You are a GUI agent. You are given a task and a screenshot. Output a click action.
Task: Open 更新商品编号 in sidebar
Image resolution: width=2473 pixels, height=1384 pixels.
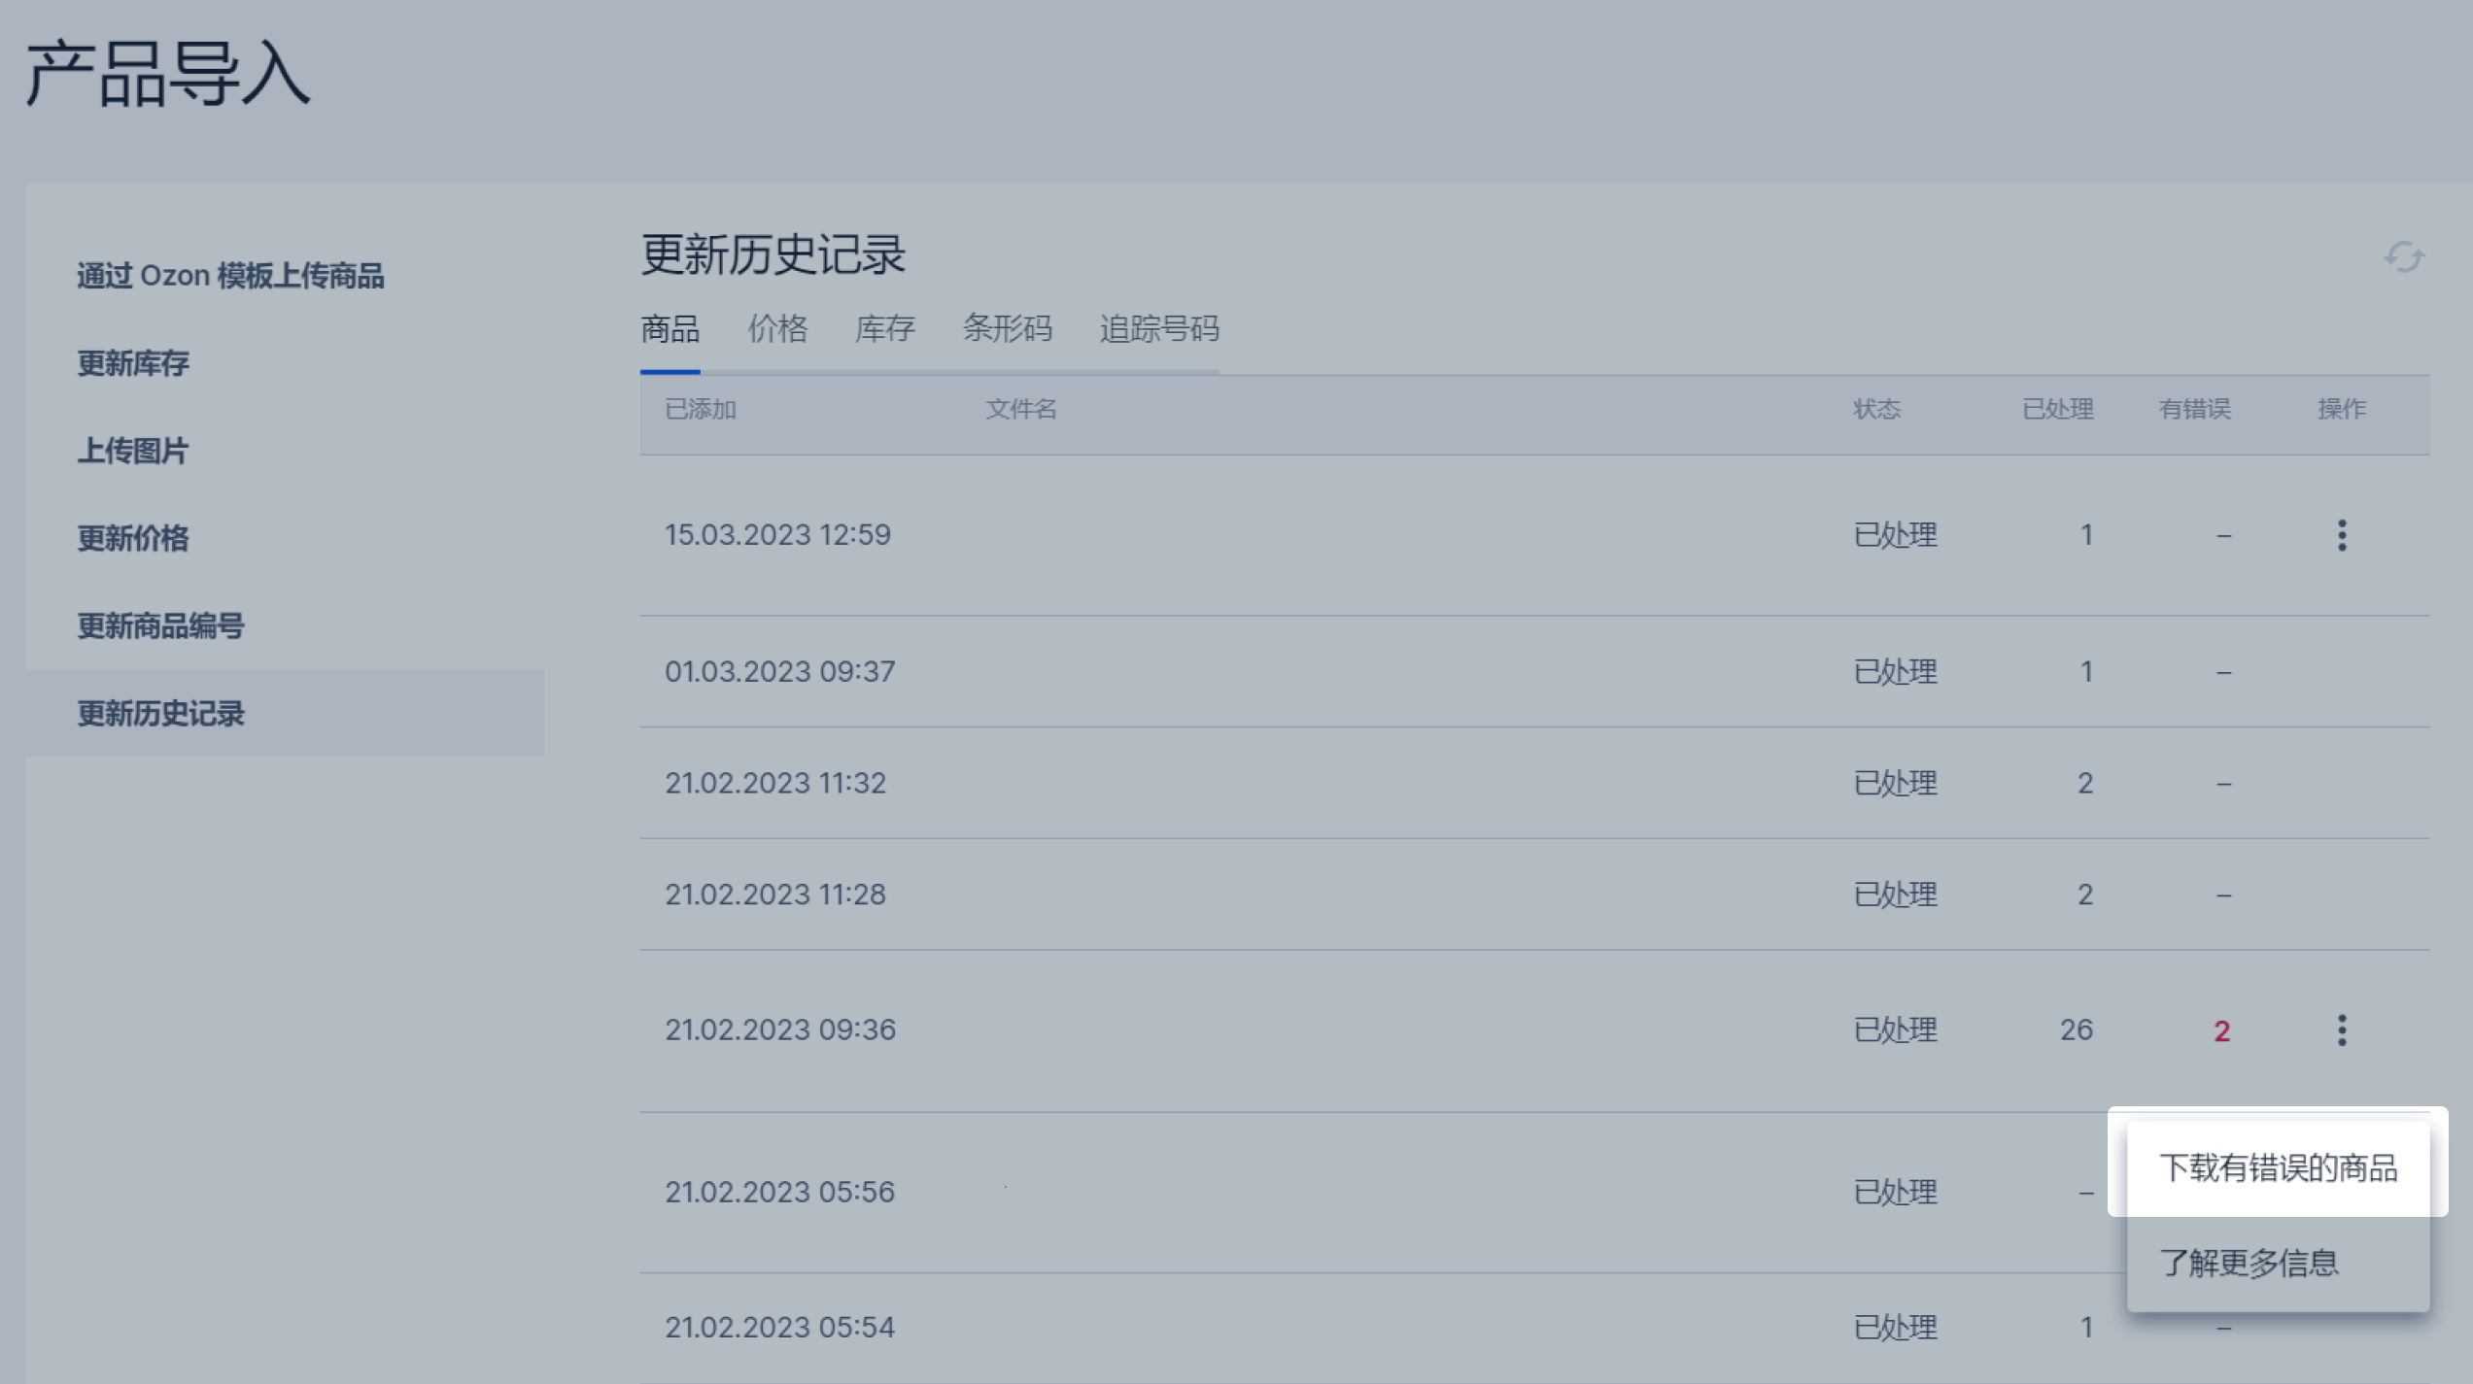pos(161,625)
